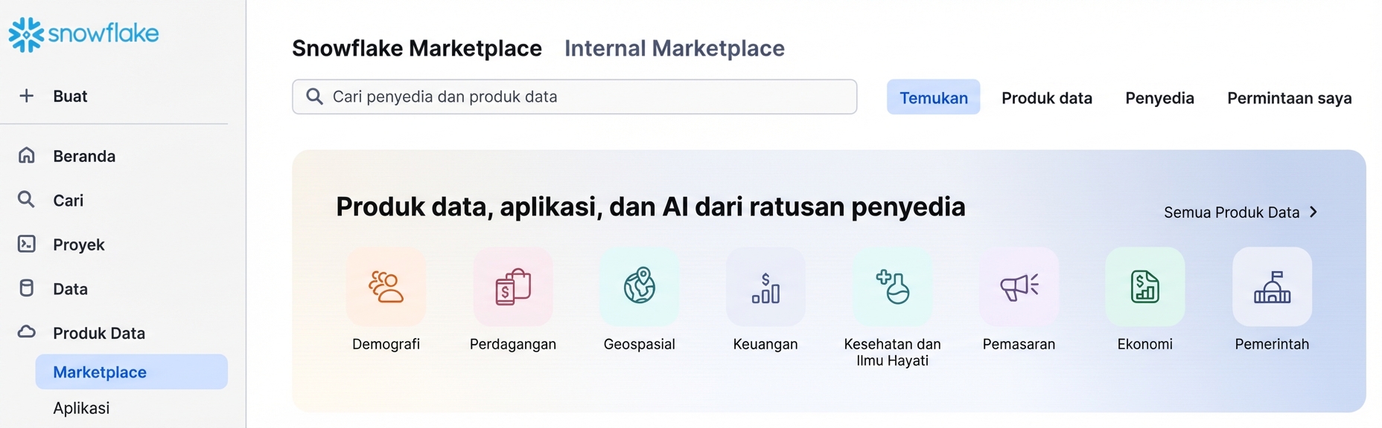The width and height of the screenshot is (1382, 428).
Task: Open Semua Produk Data link
Action: coord(1240,213)
